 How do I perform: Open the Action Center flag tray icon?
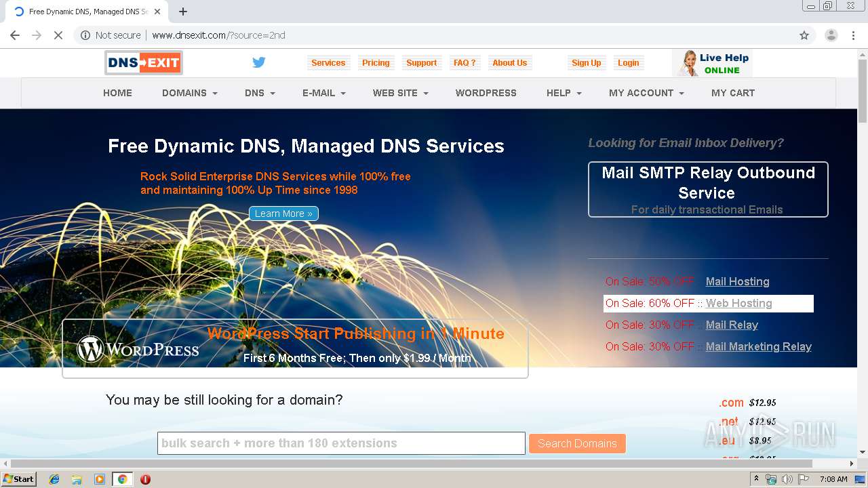(x=804, y=479)
